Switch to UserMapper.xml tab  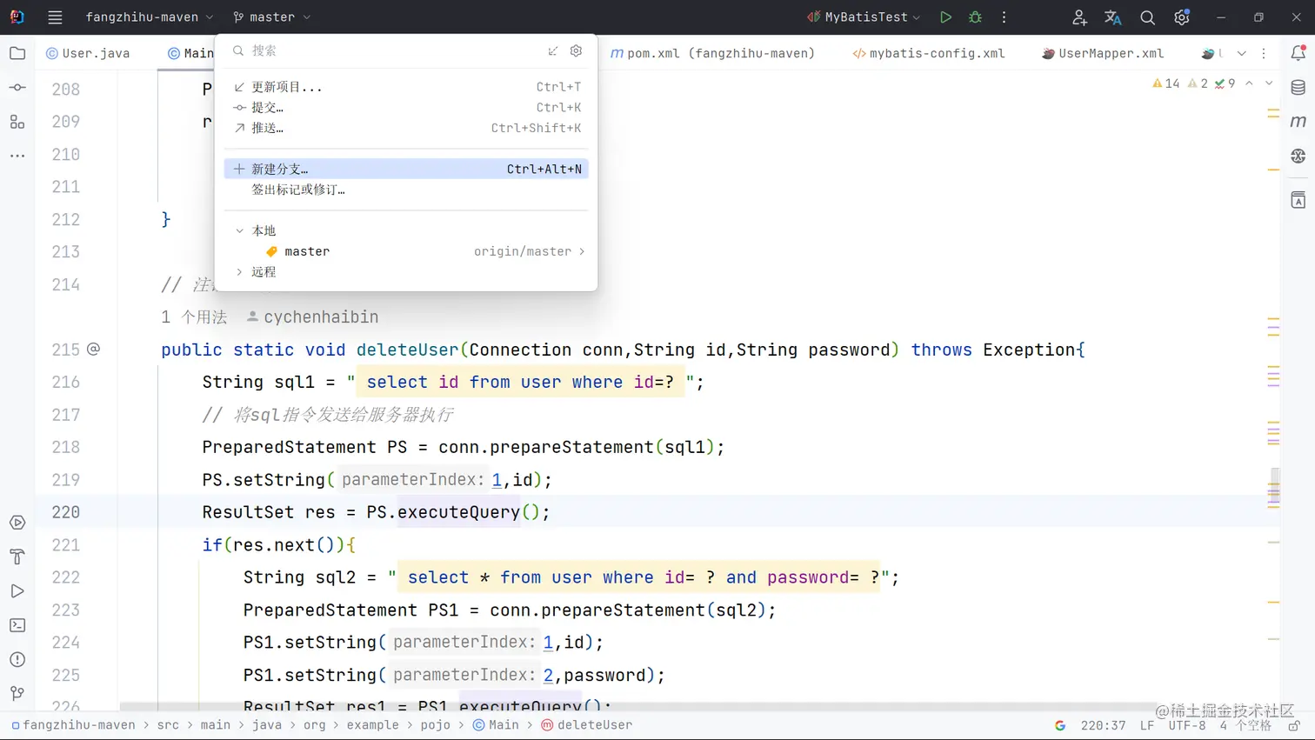pyautogui.click(x=1102, y=53)
